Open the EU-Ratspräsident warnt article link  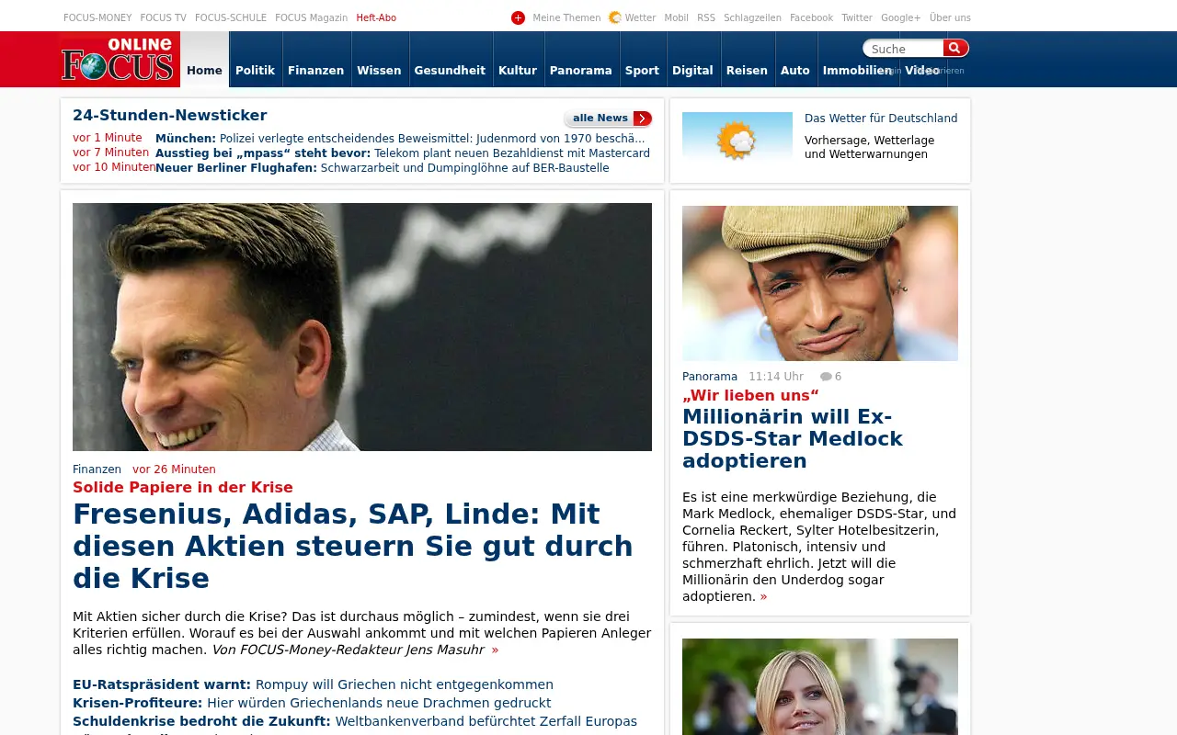coord(313,684)
